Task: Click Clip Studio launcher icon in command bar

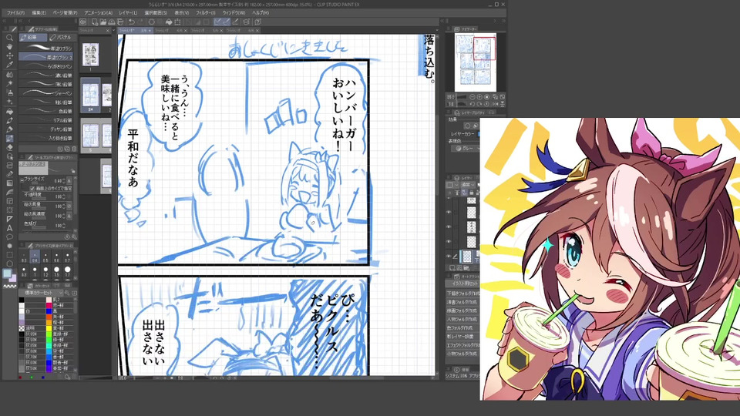Action: [x=83, y=22]
